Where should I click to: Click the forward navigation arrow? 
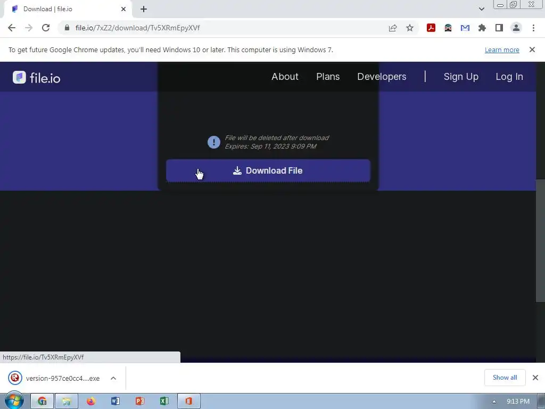[x=29, y=28]
